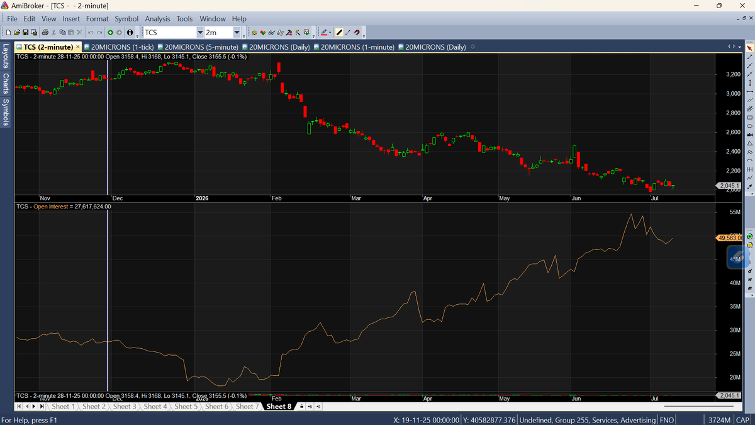This screenshot has height=425, width=755.
Task: Select the Trend line drawing tool
Action: coord(749,57)
